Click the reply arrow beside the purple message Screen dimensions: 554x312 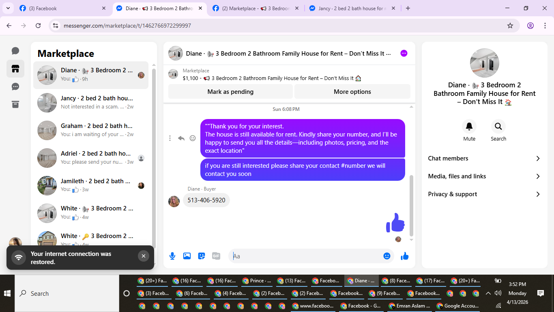coord(181,138)
